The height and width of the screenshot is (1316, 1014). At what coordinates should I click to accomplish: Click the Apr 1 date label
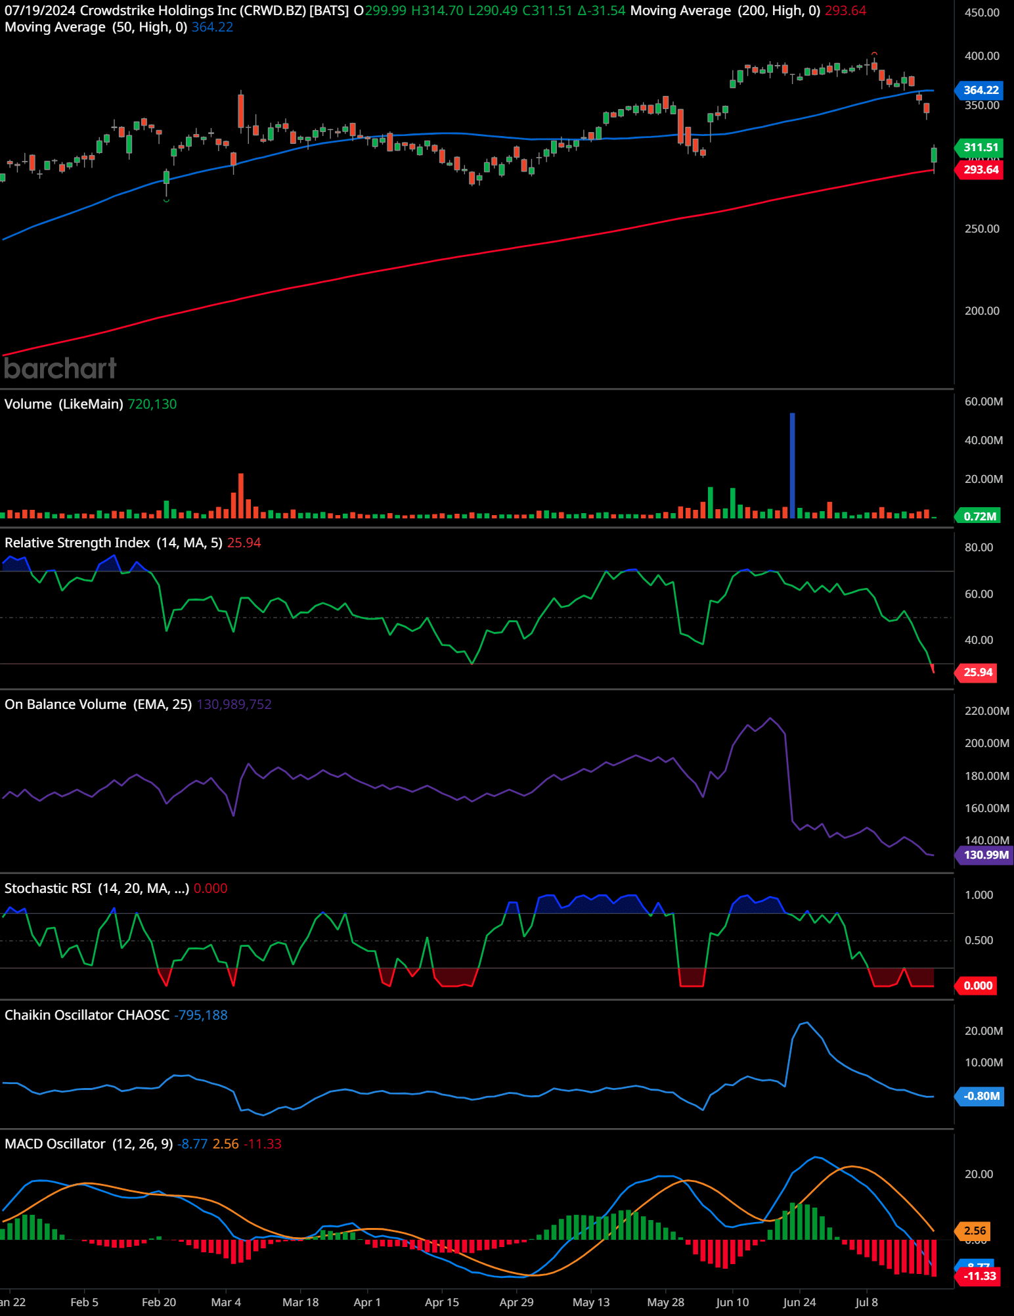367,1302
